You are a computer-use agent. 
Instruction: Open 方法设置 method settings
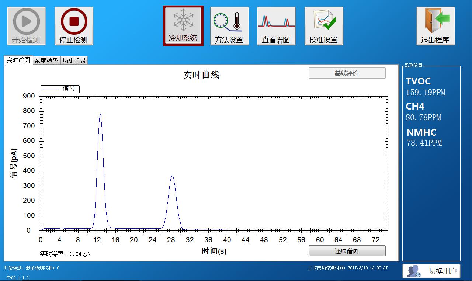pyautogui.click(x=229, y=25)
